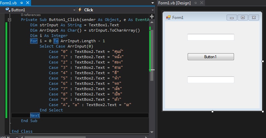The image size is (266, 138).
Task: Click 'End Sub' in code
Action: click(29, 121)
